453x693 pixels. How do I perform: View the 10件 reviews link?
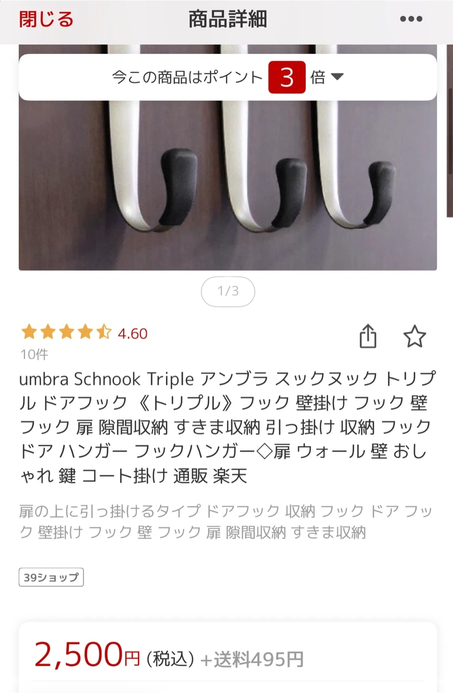[x=34, y=355]
